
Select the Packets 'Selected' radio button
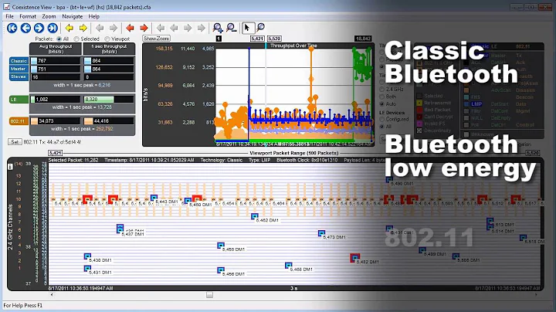(x=76, y=39)
